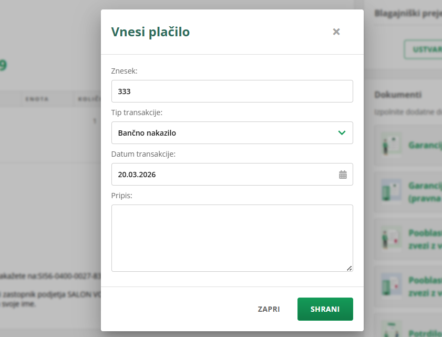Click the Znesek amount input field
442x337 pixels.
[232, 91]
